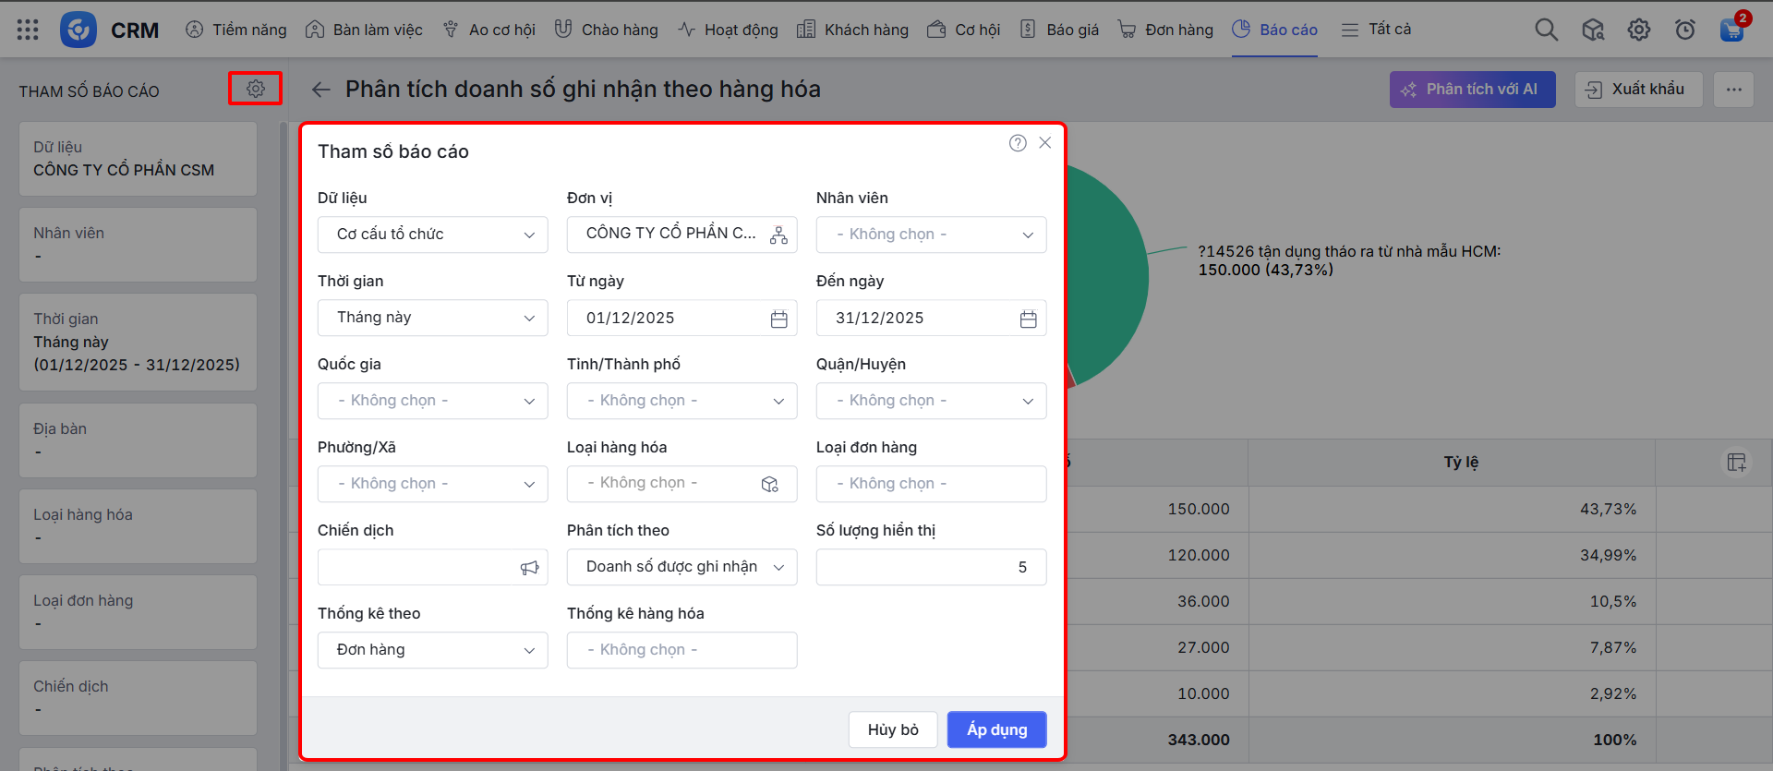Click the Phân tích với AI button
The width and height of the screenshot is (1773, 771).
tap(1472, 90)
